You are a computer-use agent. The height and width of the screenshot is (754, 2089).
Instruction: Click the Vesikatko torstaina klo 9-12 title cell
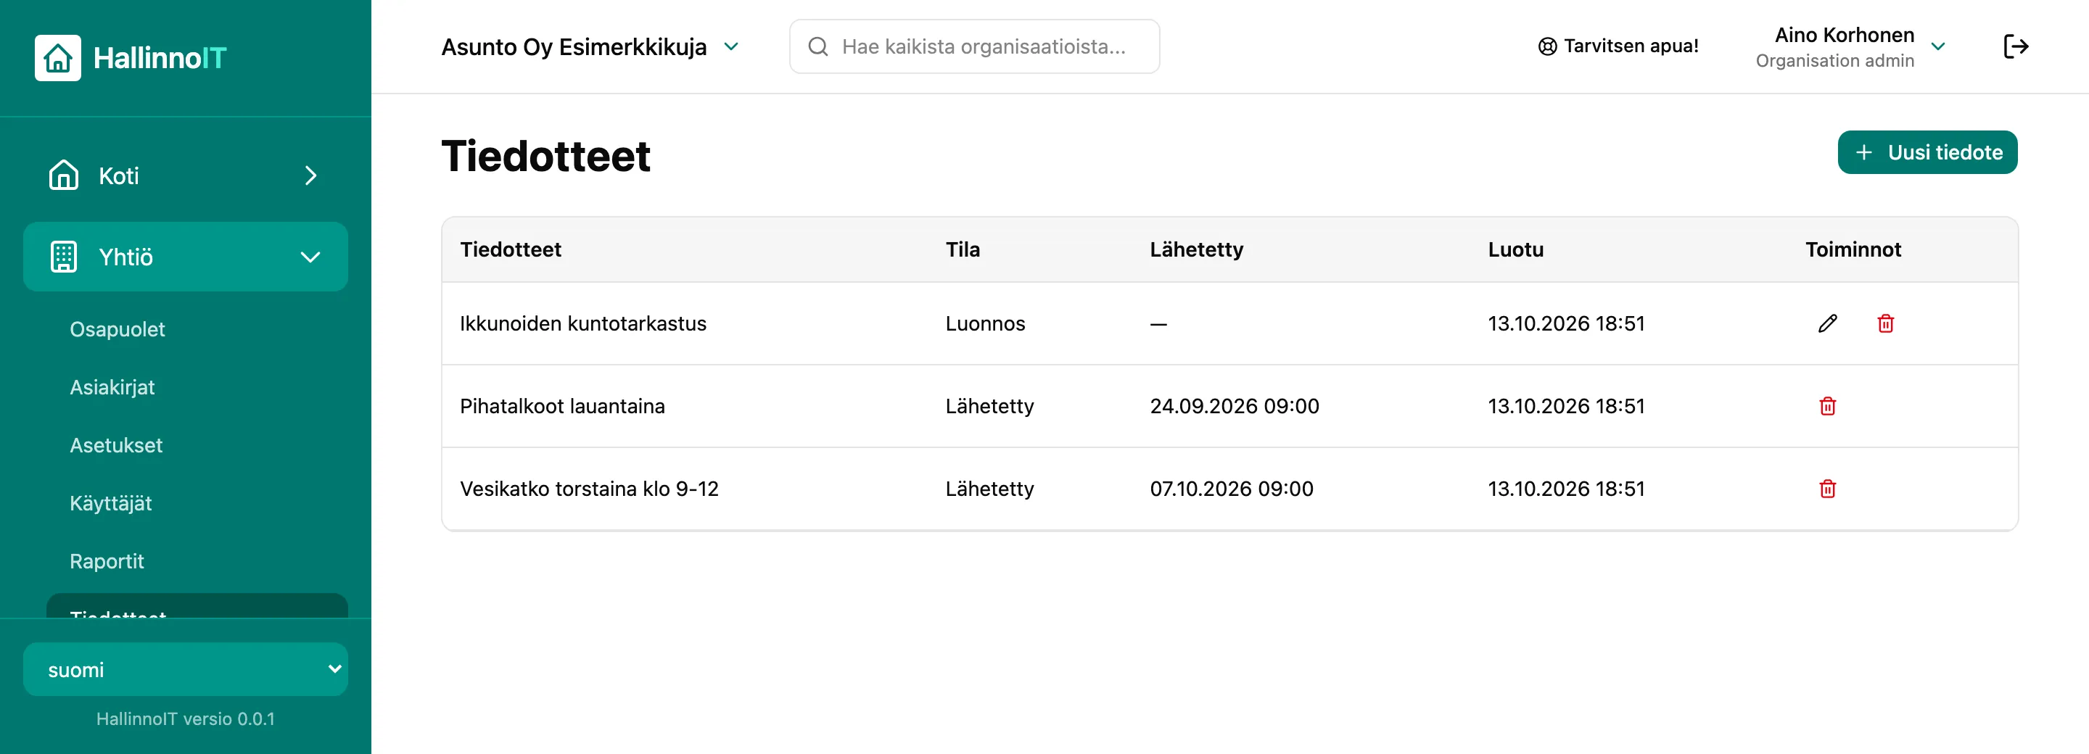coord(589,489)
